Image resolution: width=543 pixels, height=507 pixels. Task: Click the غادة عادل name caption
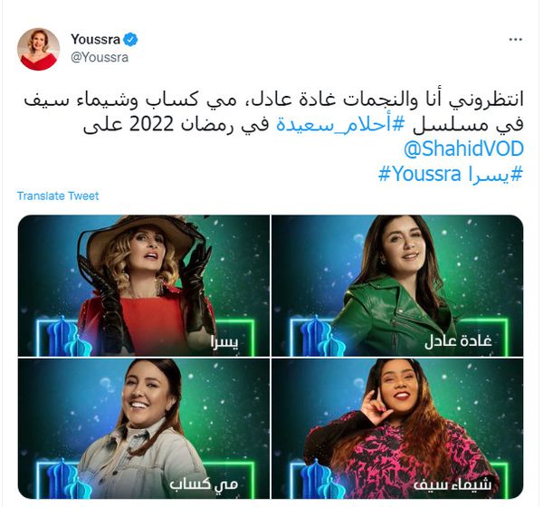458,341
